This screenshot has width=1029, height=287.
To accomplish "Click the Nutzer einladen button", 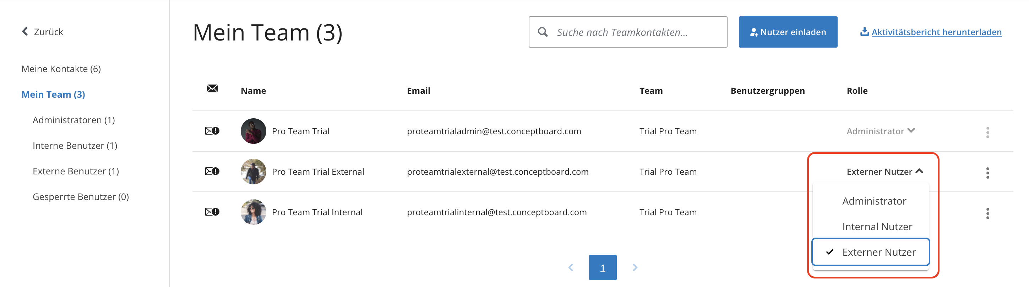I will (x=788, y=32).
